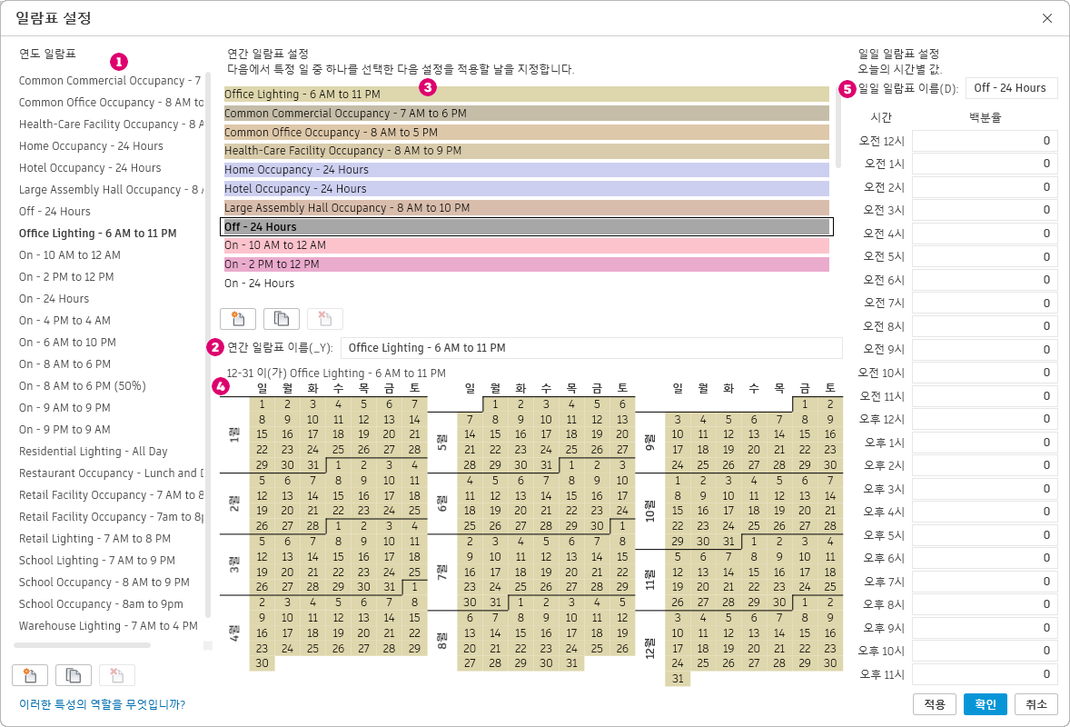Select On - 24 Hours in the left yearly list
The height and width of the screenshot is (727, 1070).
[54, 299]
